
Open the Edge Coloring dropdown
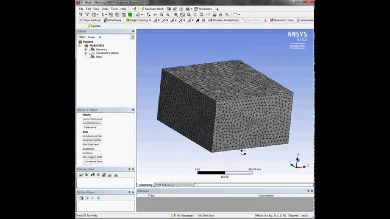139,20
